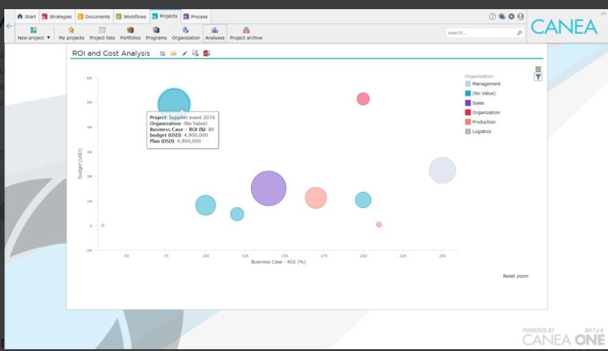Open My projects star icon
Screen dimensions: 608x351
[71, 30]
